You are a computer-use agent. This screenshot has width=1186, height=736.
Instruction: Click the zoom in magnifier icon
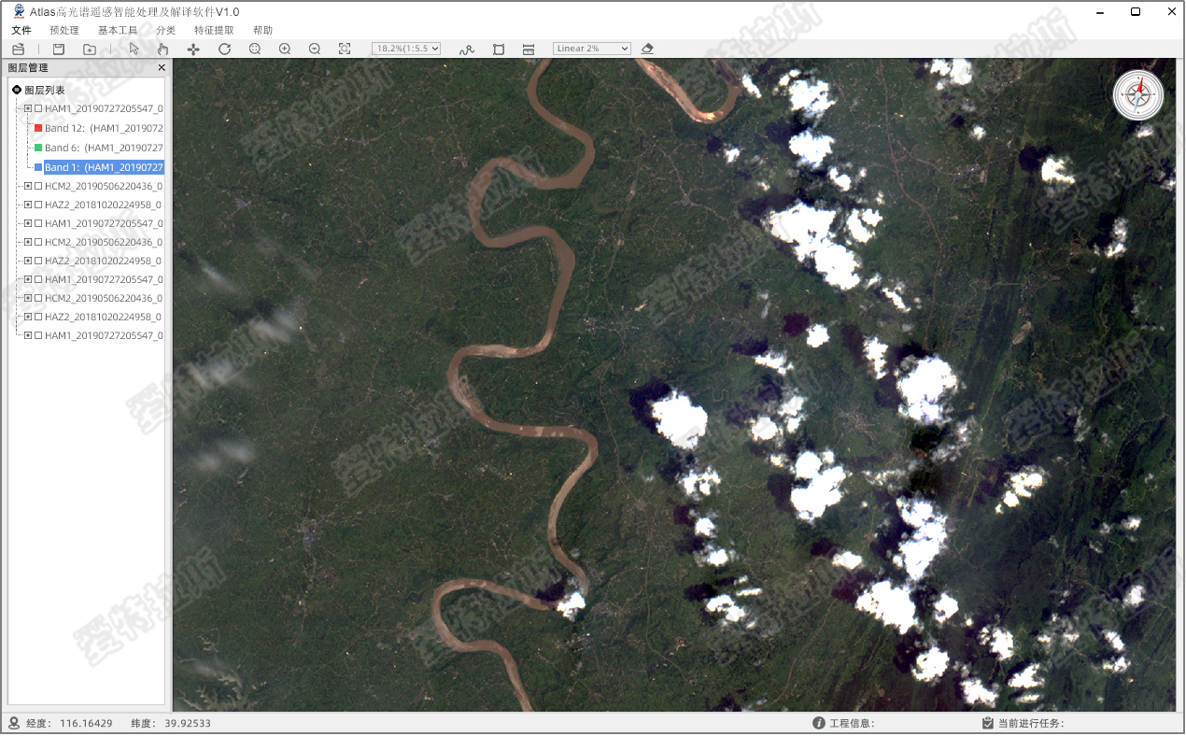pyautogui.click(x=285, y=49)
